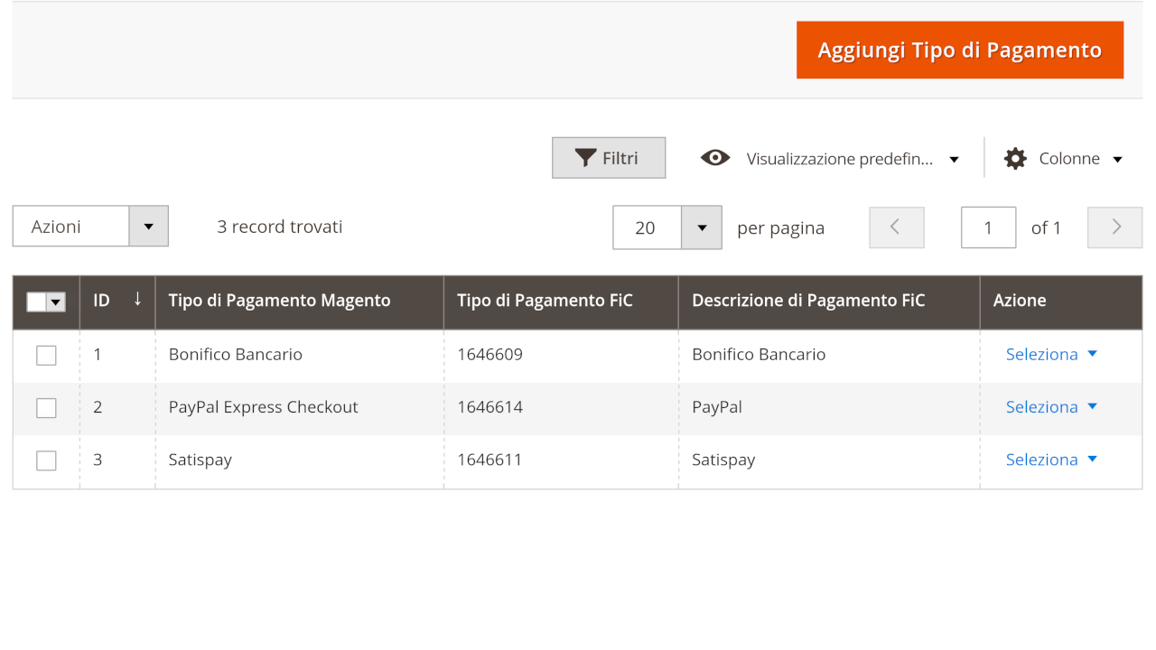The height and width of the screenshot is (650, 1156).
Task: Open the Colonne dropdown
Action: point(1069,159)
